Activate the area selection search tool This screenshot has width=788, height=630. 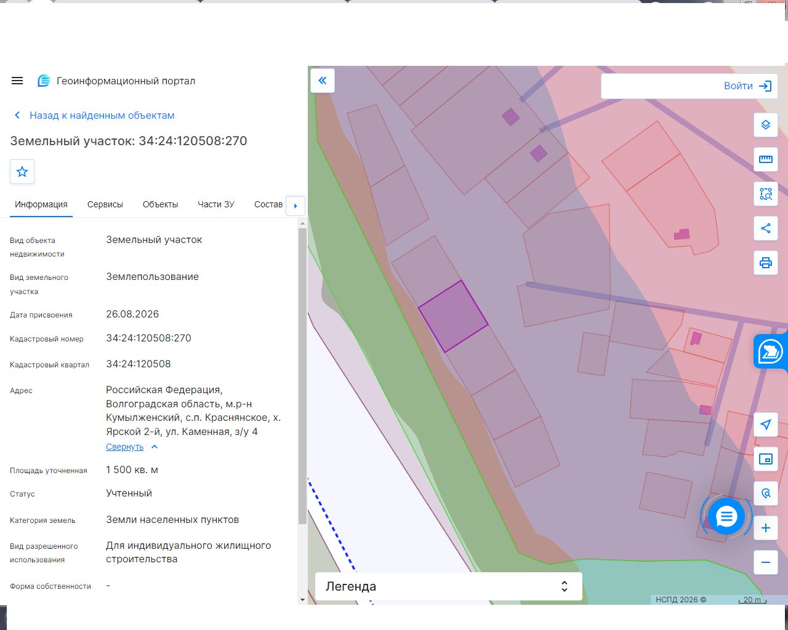766,194
